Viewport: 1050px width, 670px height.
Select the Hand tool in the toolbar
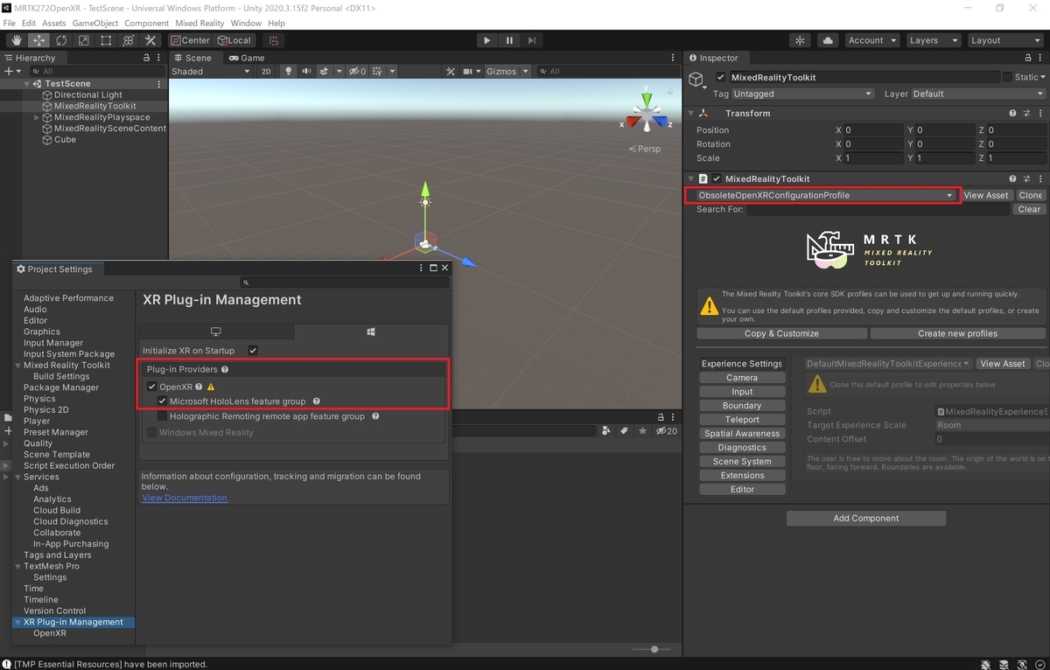pos(17,40)
